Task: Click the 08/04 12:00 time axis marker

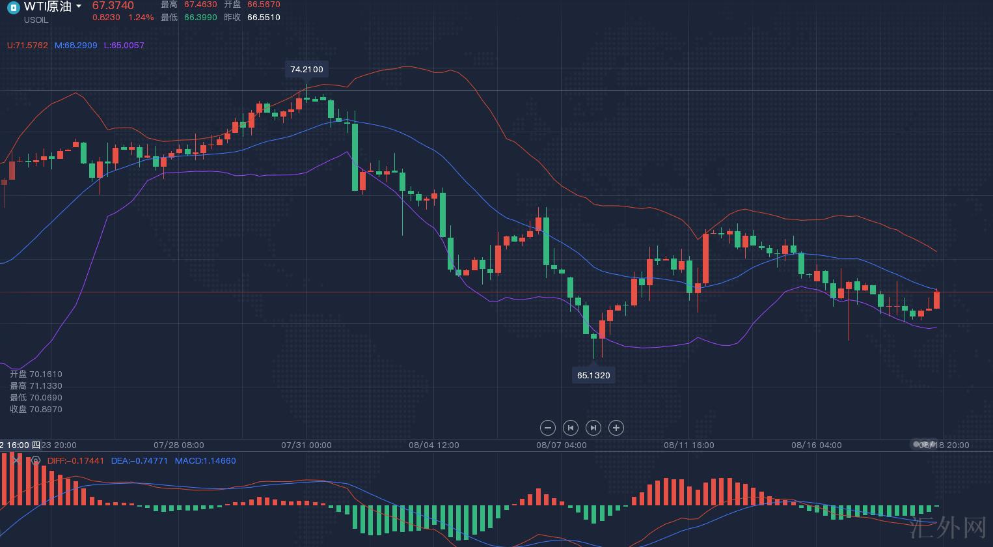Action: coord(433,445)
